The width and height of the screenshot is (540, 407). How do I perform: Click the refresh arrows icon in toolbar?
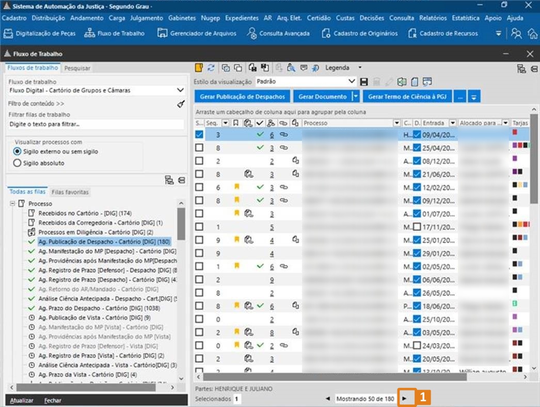point(211,68)
